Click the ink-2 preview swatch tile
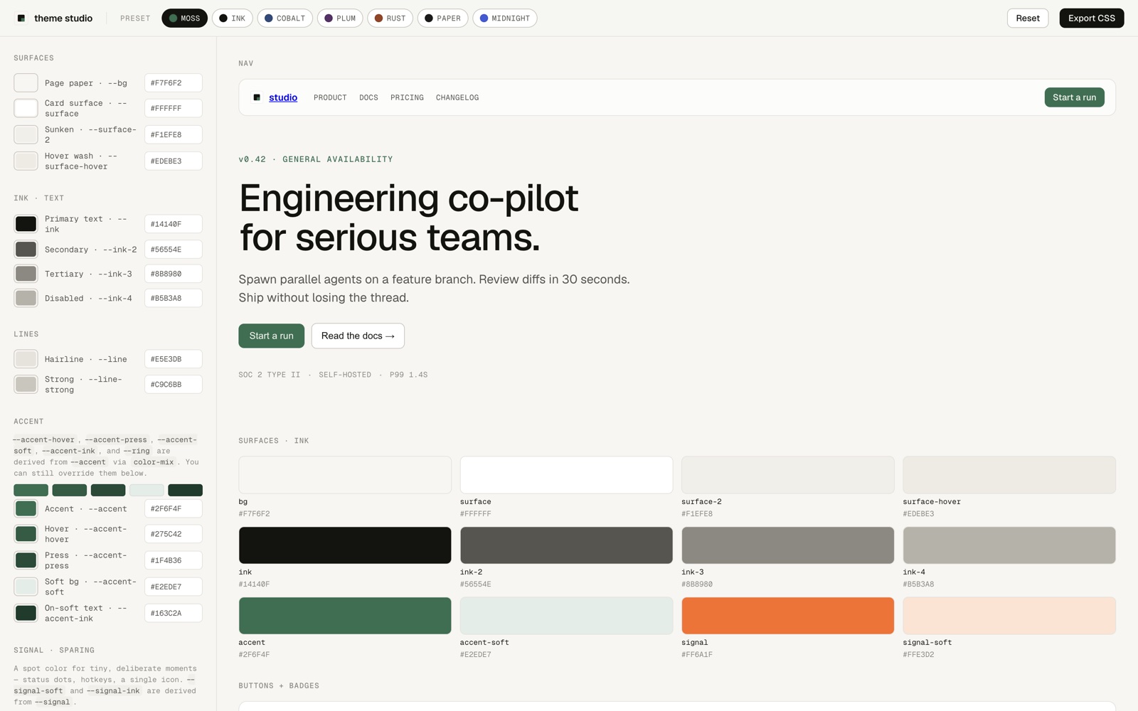 point(566,545)
